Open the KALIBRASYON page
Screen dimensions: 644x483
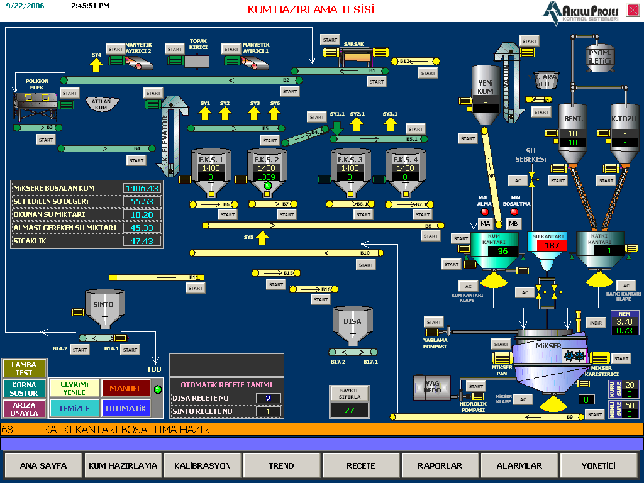click(x=202, y=466)
